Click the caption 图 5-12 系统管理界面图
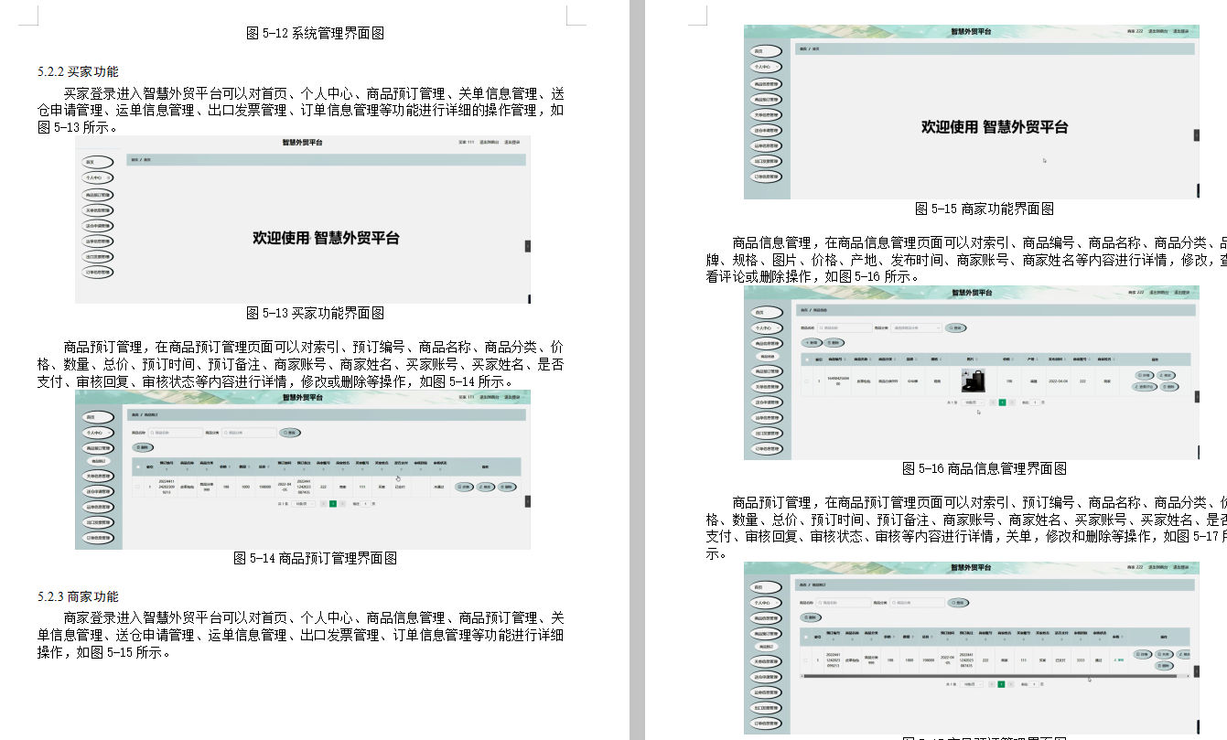Screen dimensions: 1227x740 click(315, 33)
